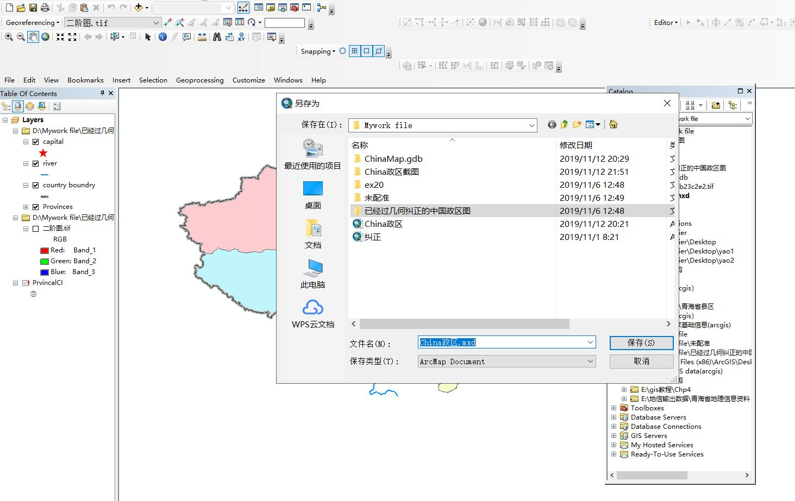Open the Editor dropdown menu

[666, 22]
